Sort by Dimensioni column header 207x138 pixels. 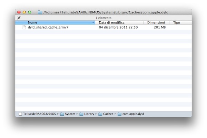coord(156,22)
